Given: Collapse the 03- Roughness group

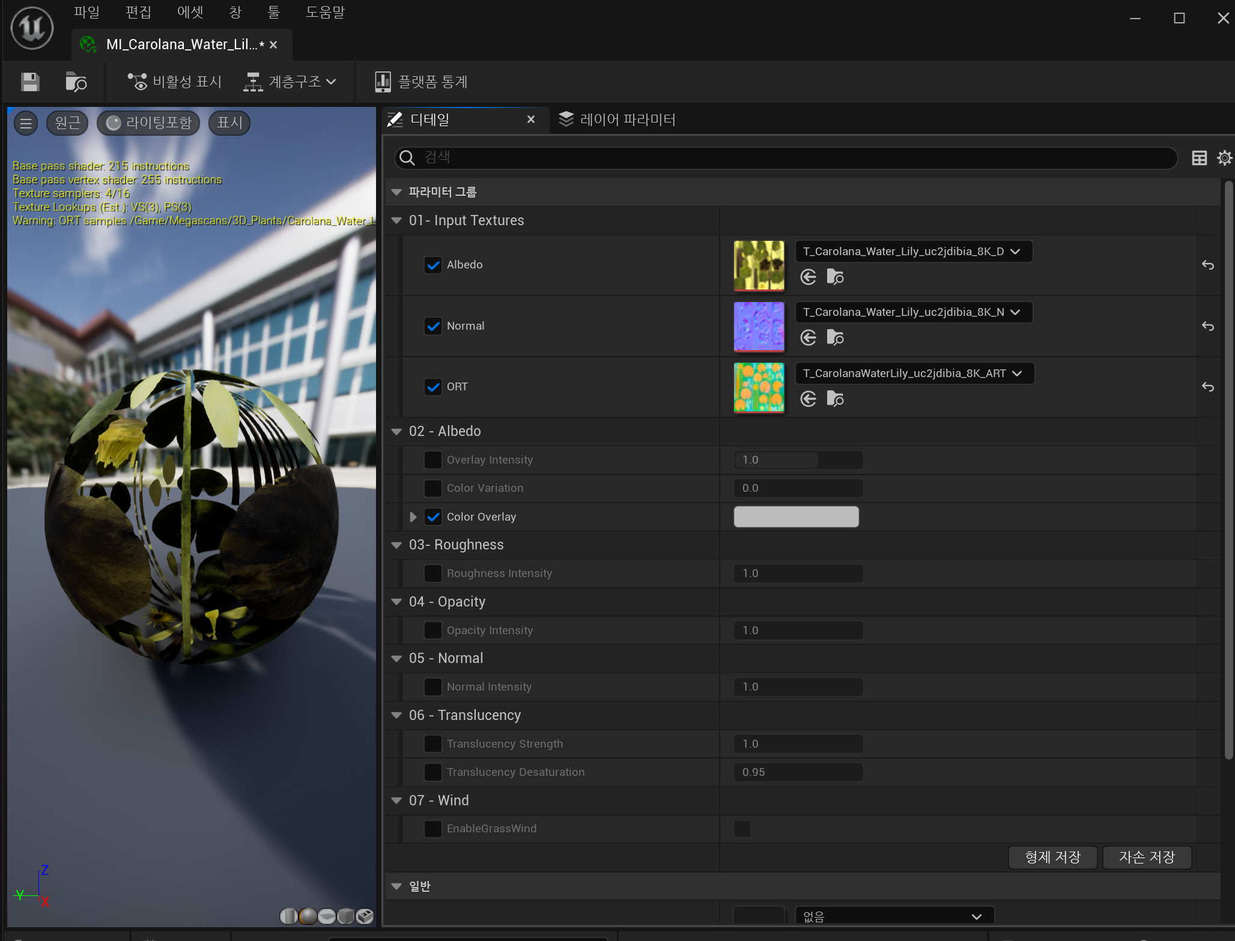Looking at the screenshot, I should click(x=396, y=545).
